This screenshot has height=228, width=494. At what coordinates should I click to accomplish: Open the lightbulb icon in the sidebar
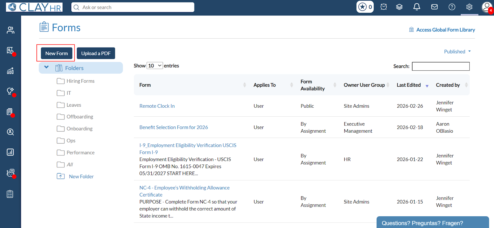[10, 91]
